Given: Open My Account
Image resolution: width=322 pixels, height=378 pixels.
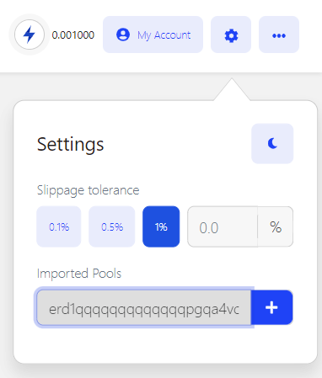Looking at the screenshot, I should point(153,35).
